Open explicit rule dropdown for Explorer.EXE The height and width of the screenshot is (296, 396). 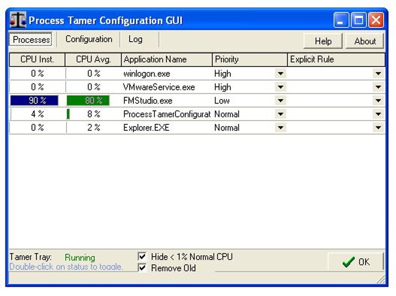pos(378,127)
